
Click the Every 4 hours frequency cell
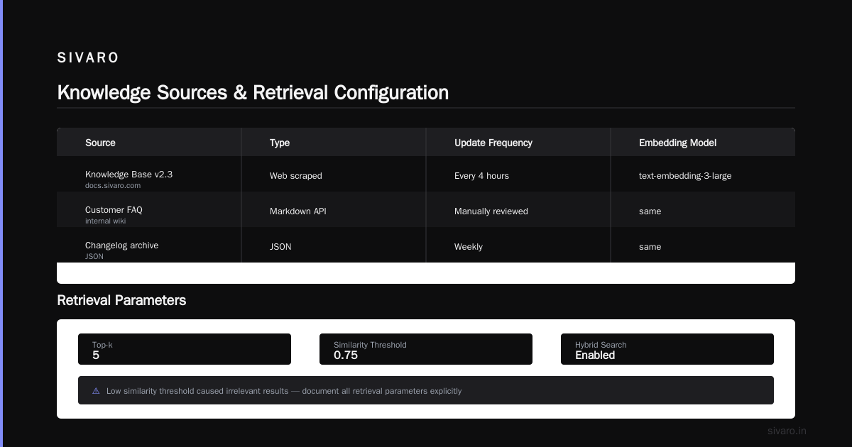pos(481,176)
